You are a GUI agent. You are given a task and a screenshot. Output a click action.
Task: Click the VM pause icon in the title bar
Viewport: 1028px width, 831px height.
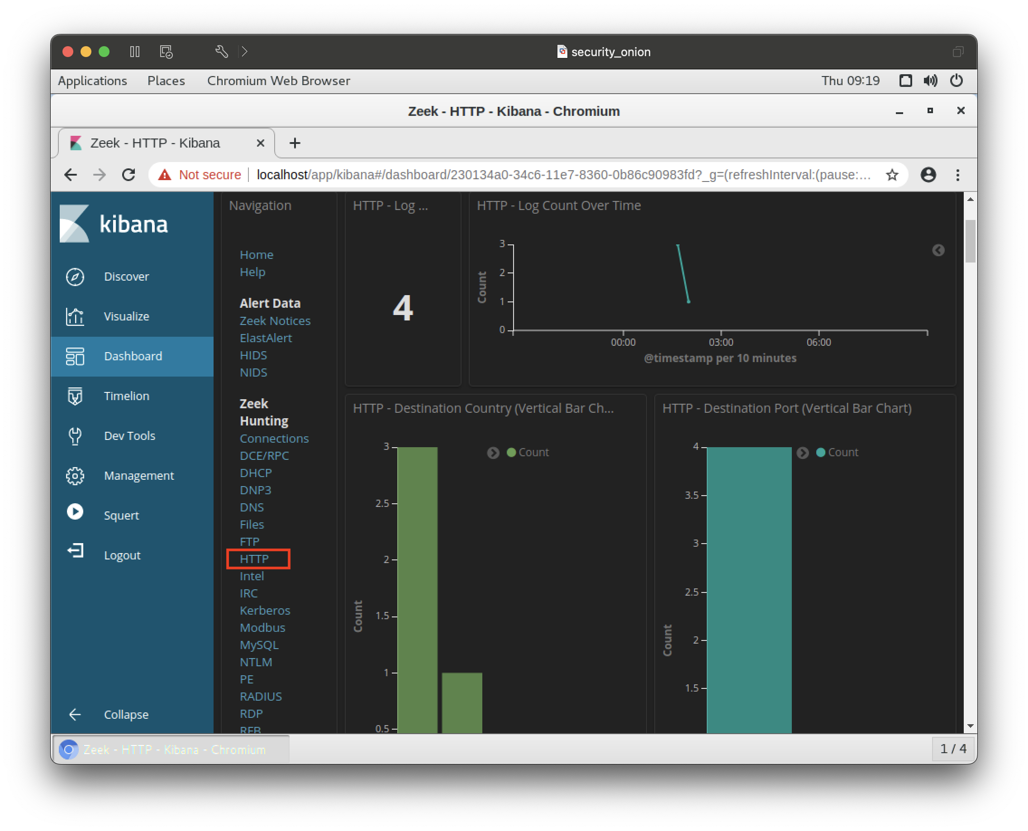134,51
